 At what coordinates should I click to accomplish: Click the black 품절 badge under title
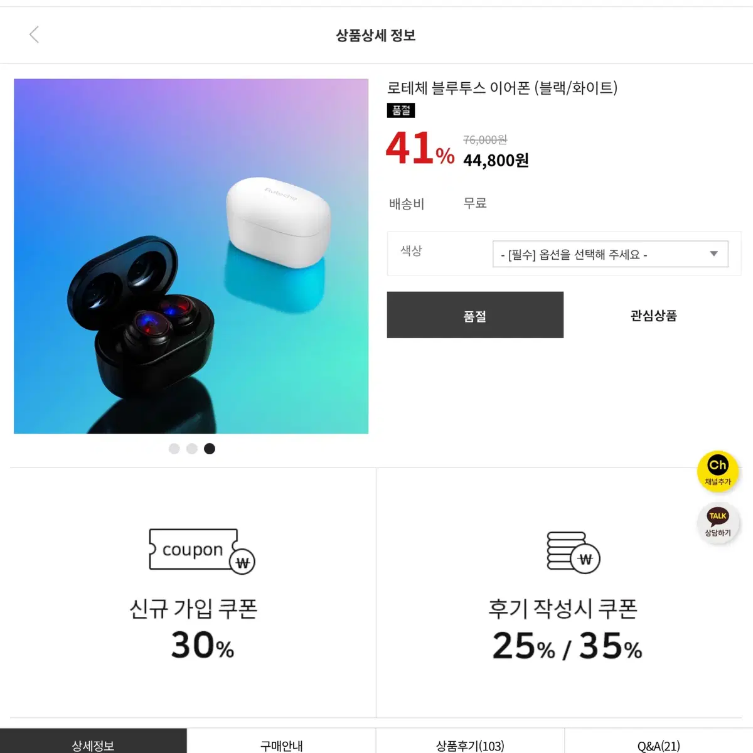(401, 110)
